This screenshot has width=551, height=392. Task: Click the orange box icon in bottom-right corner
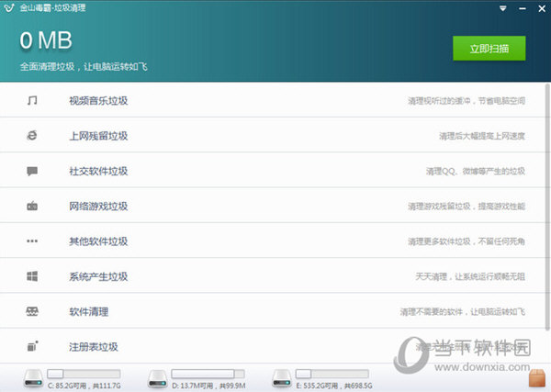click(538, 377)
